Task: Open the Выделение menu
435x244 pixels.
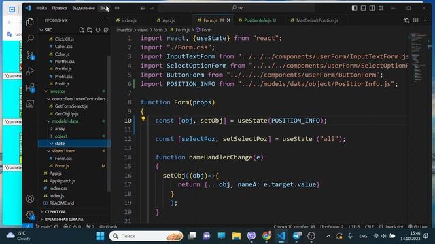Action: click(84, 8)
